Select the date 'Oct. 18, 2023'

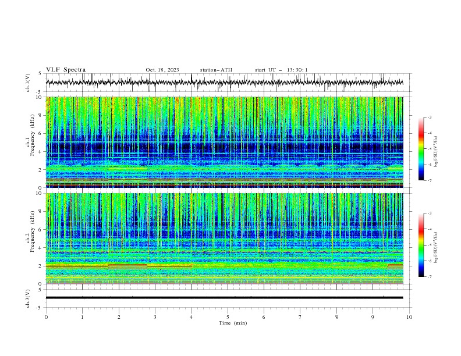pos(162,70)
